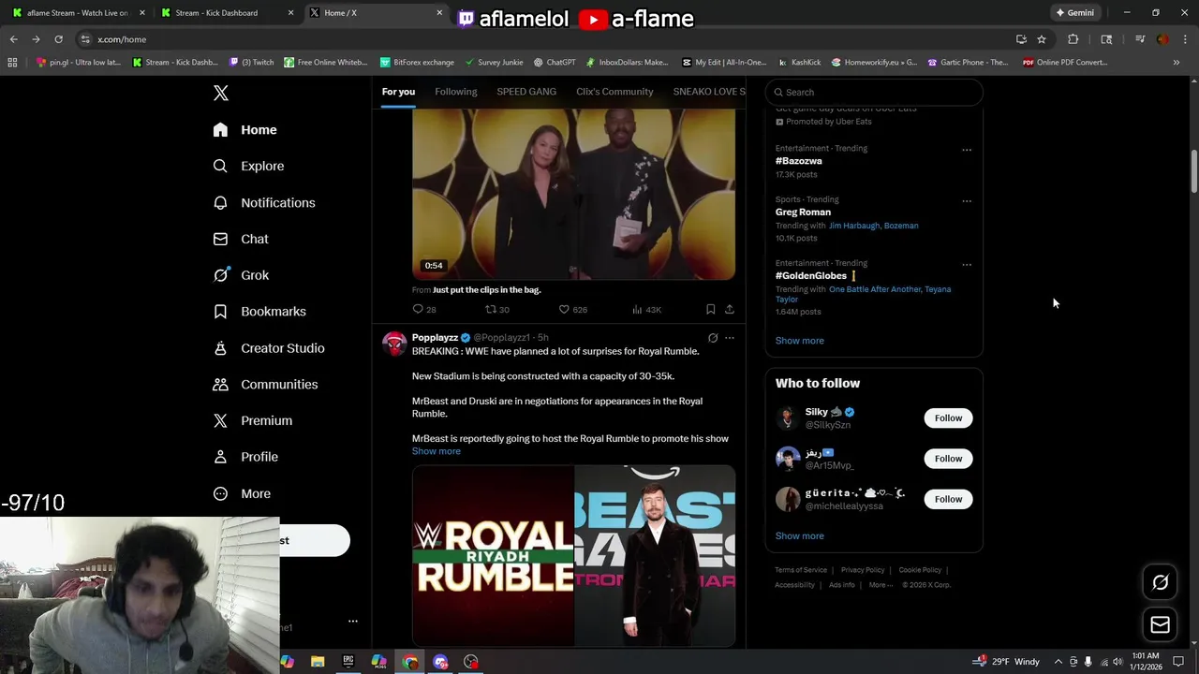Open Chat in the sidebar
The width and height of the screenshot is (1199, 674).
(241, 239)
